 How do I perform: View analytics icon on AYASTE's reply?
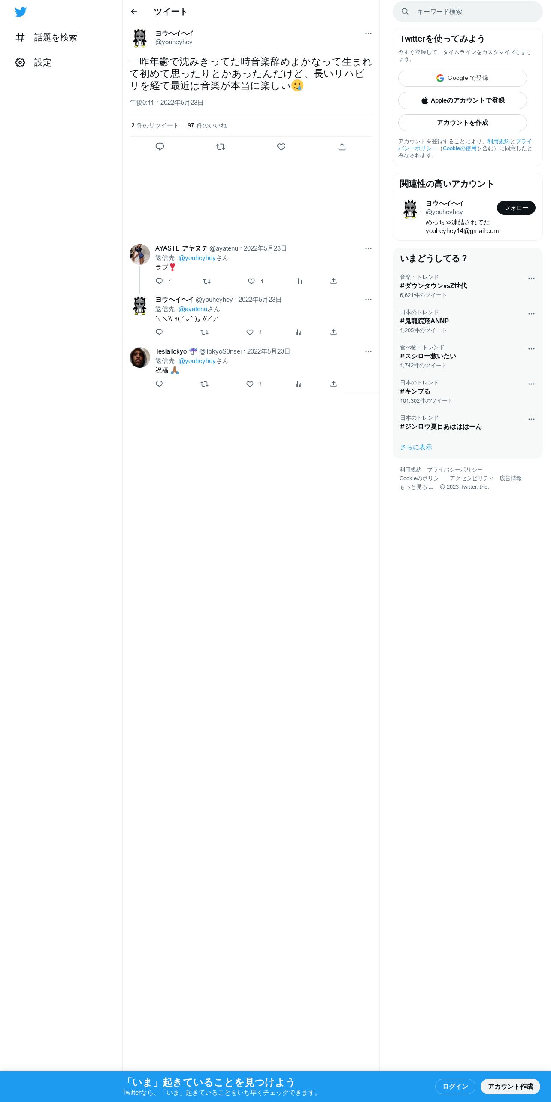click(299, 281)
